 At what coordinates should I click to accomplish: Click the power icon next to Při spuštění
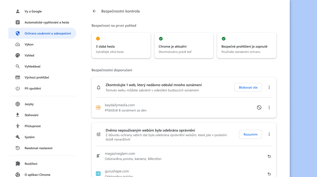click(x=18, y=88)
